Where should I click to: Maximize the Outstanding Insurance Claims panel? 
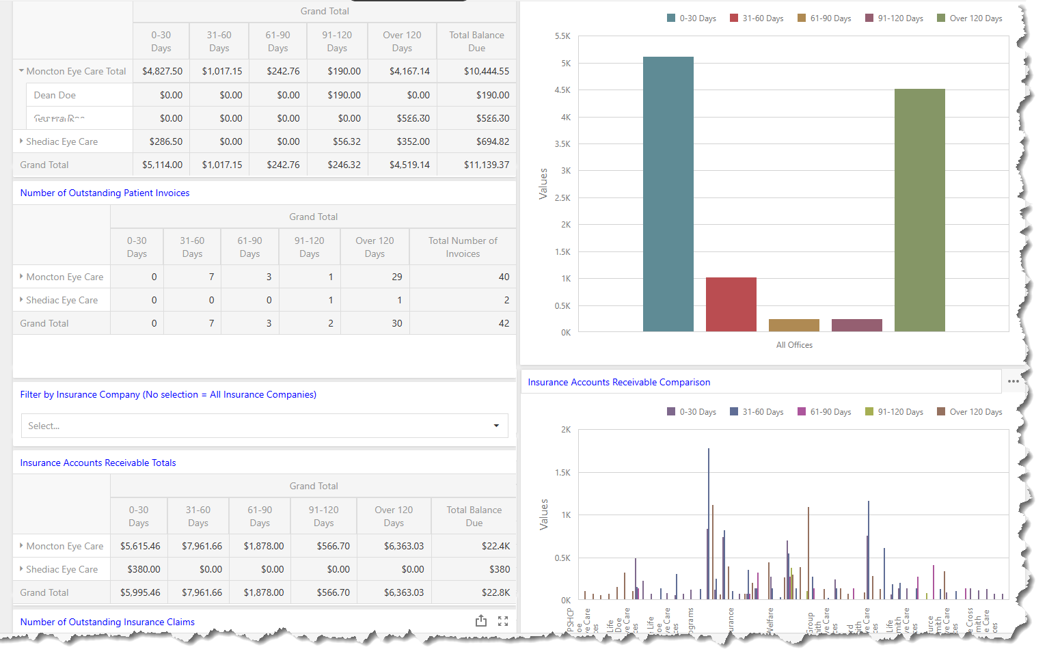coord(503,621)
